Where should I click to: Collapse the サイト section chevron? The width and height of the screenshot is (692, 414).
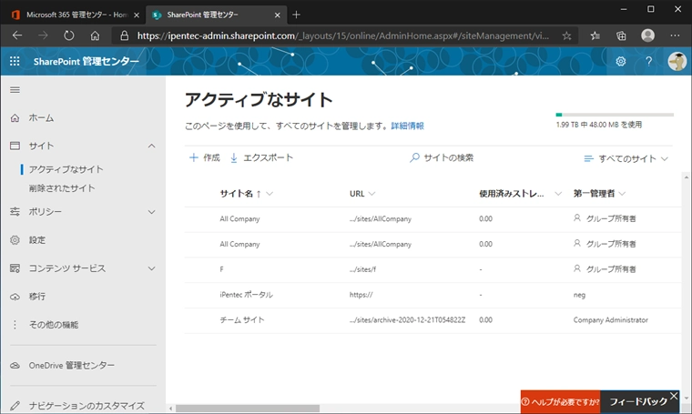(151, 146)
